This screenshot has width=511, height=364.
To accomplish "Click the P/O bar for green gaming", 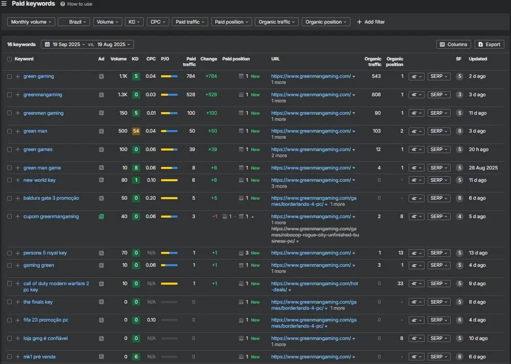I will 169,76.
